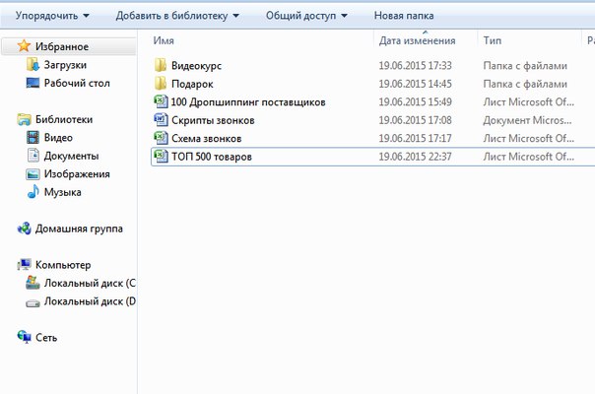Open the Общий доступ dropdown
Image resolution: width=595 pixels, height=394 pixels.
point(306,17)
